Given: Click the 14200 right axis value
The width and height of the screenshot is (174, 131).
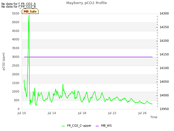Looking at the screenshot, I should [x=164, y=41].
